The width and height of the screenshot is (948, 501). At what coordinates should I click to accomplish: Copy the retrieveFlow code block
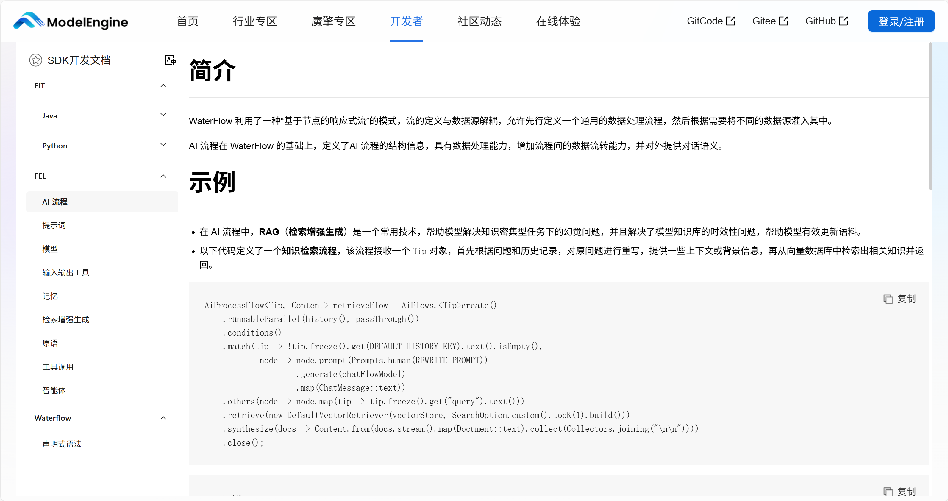click(x=900, y=299)
